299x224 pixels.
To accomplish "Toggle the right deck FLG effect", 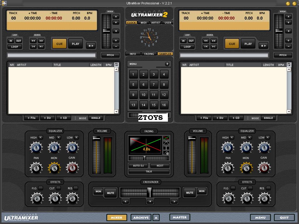I will (233, 188).
